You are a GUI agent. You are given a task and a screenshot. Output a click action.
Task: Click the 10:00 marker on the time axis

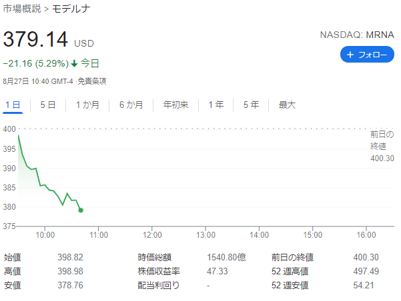[x=45, y=235]
